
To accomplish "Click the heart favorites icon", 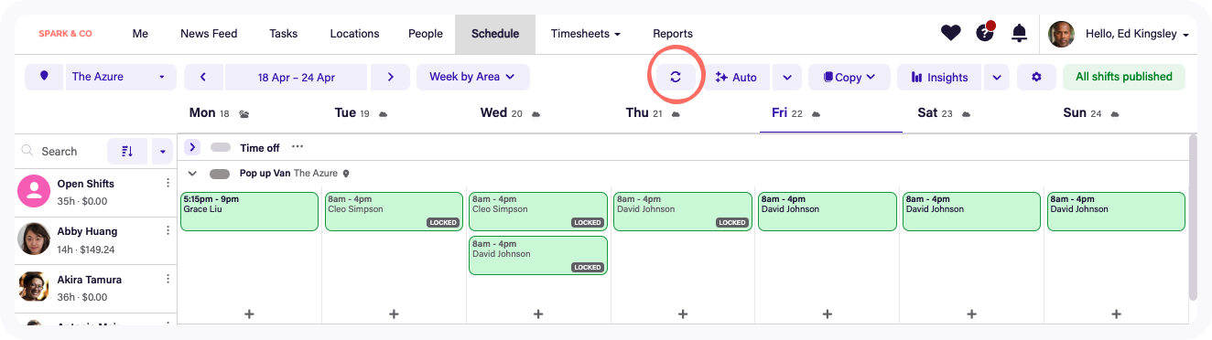I will point(951,33).
